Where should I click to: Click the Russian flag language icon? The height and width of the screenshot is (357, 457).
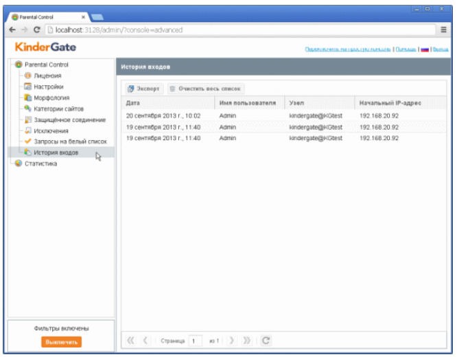point(425,49)
